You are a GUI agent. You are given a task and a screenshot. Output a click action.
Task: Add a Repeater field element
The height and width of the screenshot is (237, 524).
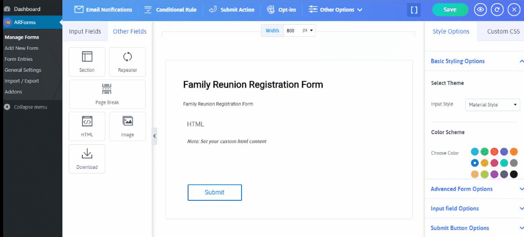tap(127, 62)
